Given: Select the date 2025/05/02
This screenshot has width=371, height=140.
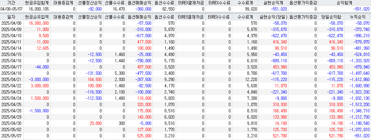Looking at the screenshot, I should point(11,129).
